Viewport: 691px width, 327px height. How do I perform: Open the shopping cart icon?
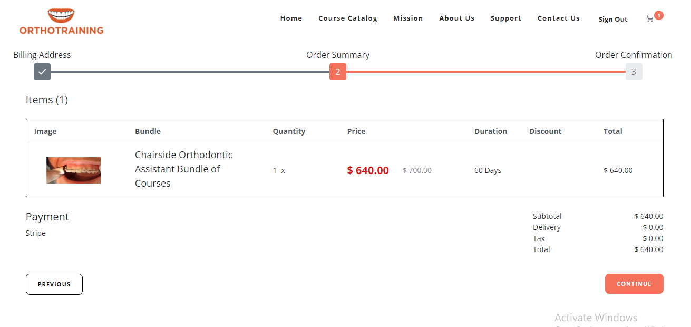[649, 19]
